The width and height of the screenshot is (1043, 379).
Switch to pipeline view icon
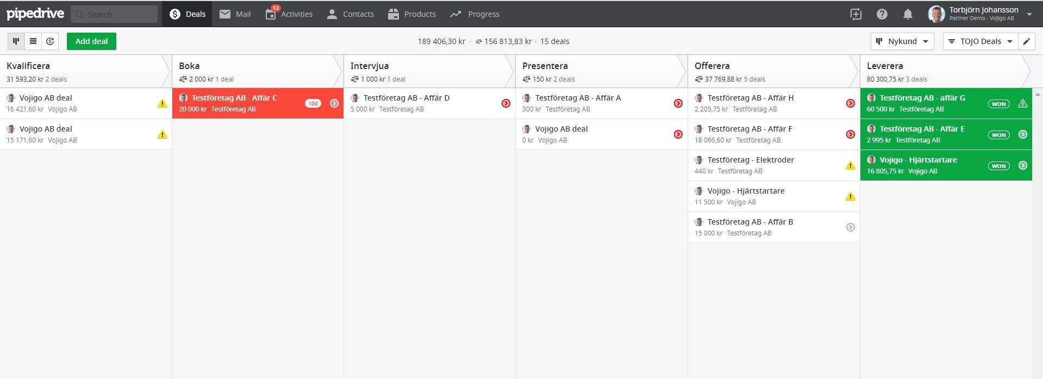point(16,41)
